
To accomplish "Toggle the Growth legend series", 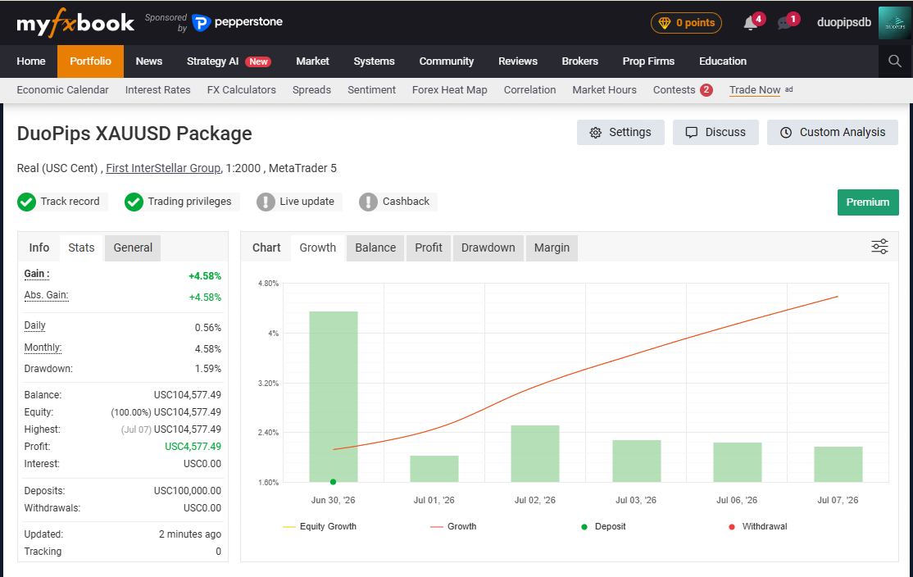I will (453, 526).
